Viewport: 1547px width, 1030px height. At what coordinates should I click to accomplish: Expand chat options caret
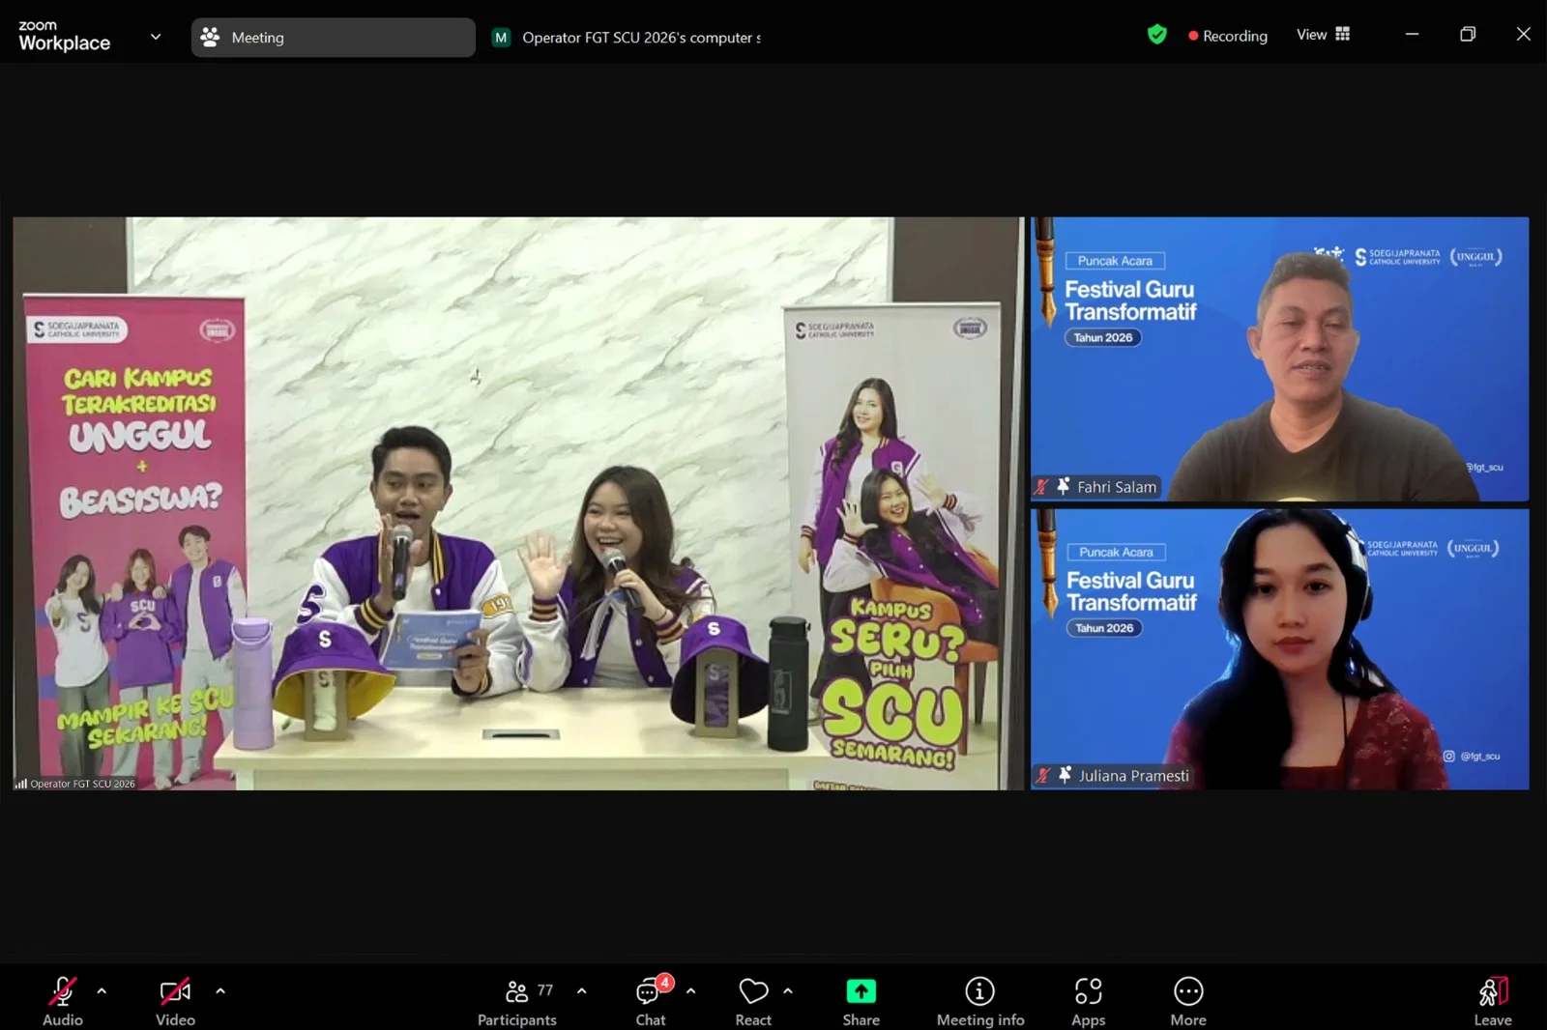(690, 991)
